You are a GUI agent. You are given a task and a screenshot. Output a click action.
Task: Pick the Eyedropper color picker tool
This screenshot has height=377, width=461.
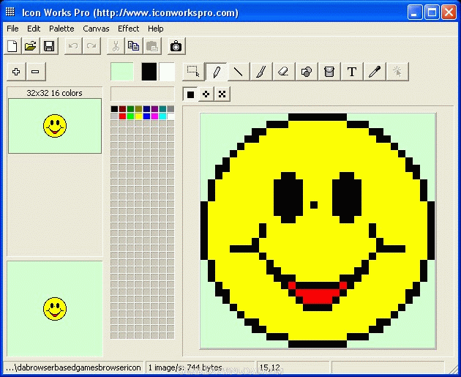[375, 72]
